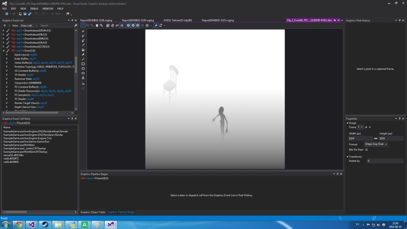Screen dimensions: 407x229
Task: Select the Eraser tool
Action: (83, 54)
